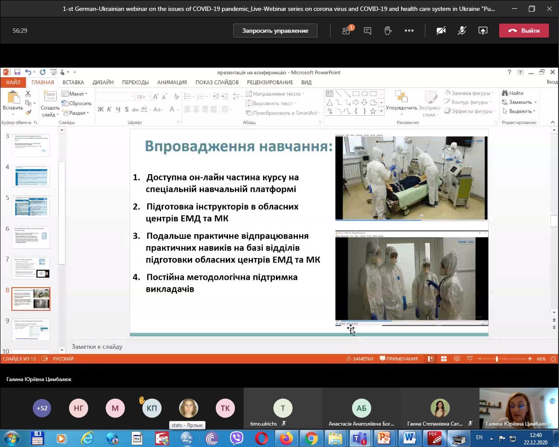The image size is (559, 447).
Task: Toggle the Заметки notes pane
Action: point(359,359)
